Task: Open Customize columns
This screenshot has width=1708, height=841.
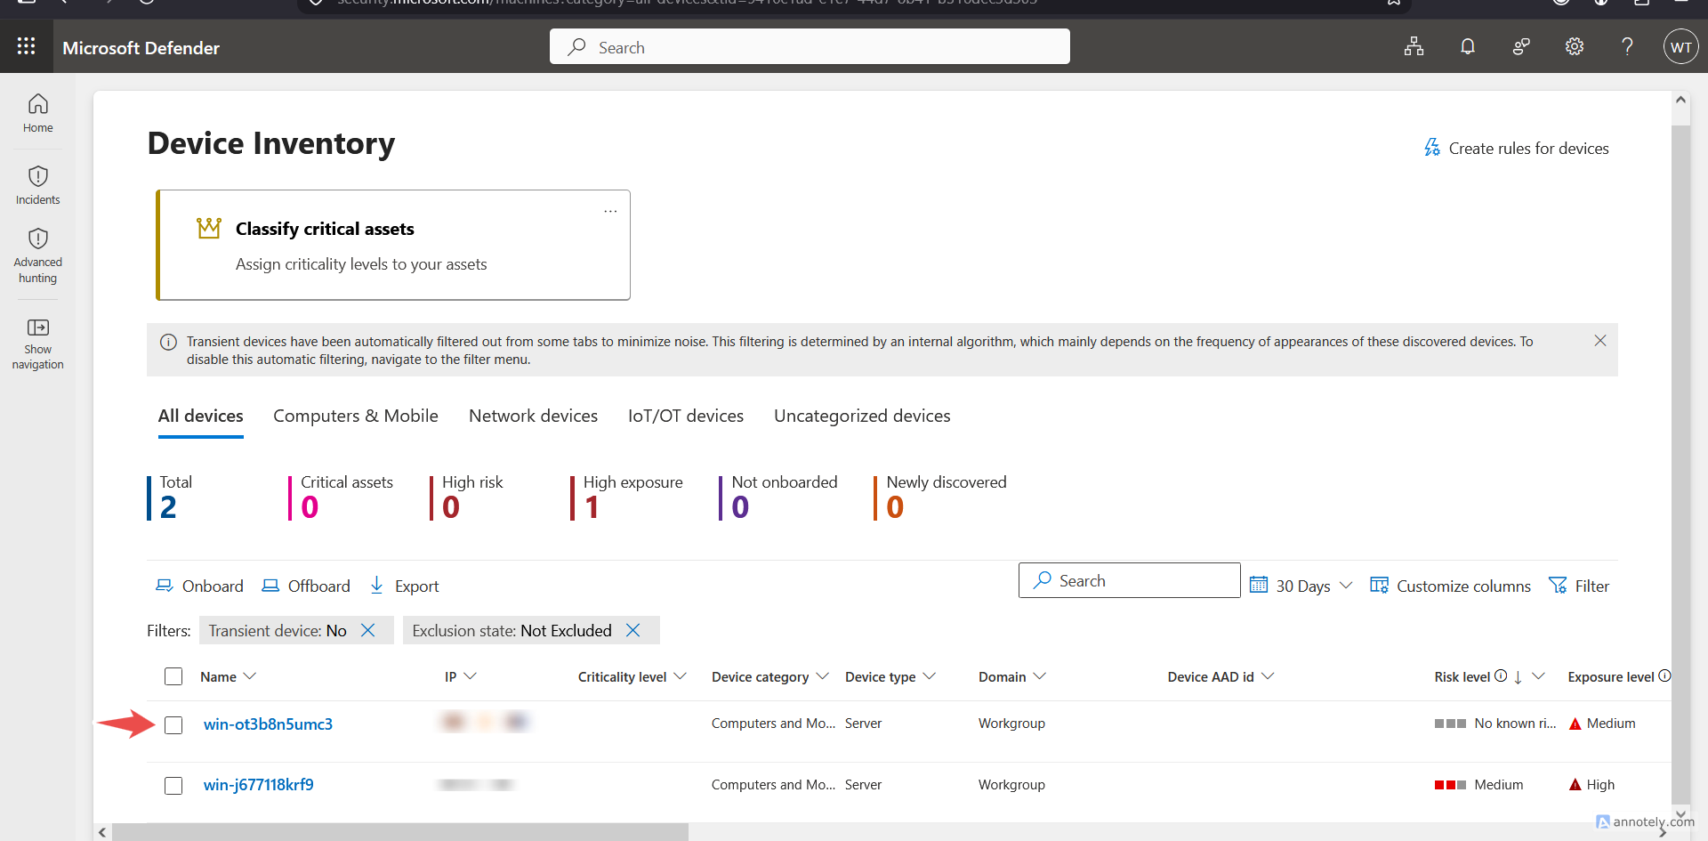Action: coord(1450,586)
